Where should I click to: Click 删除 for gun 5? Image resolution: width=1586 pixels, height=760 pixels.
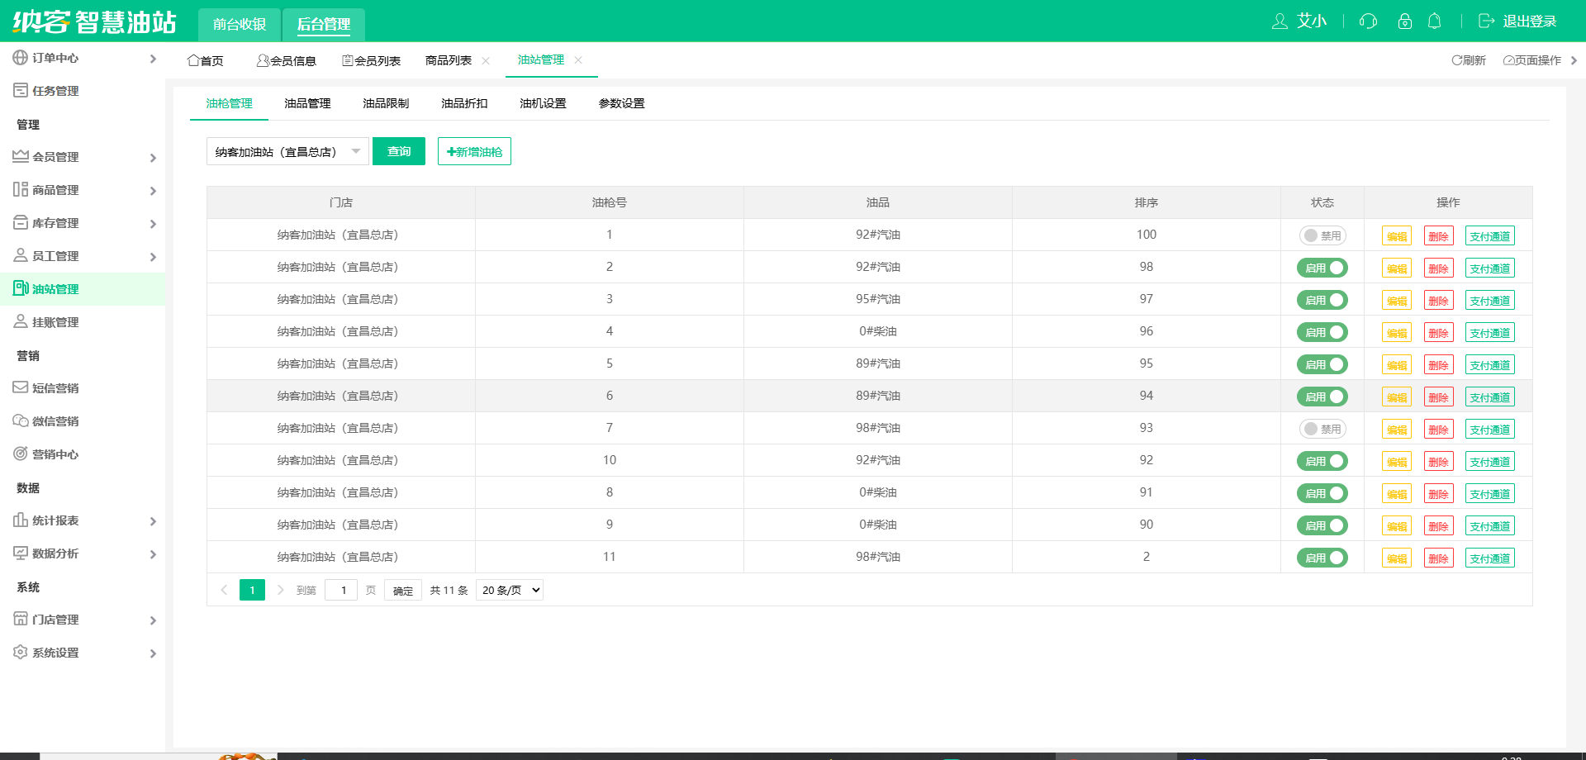point(1439,365)
